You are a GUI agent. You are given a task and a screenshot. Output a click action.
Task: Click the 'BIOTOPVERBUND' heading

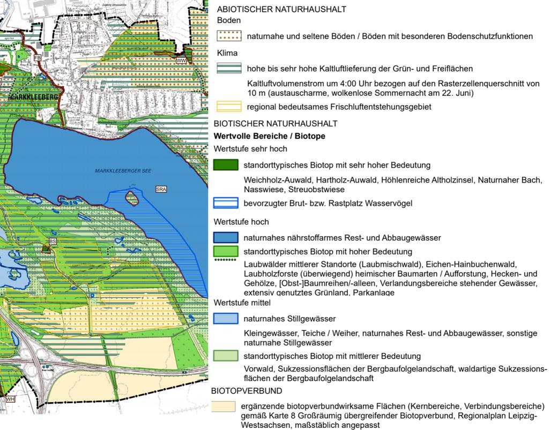pos(247,391)
